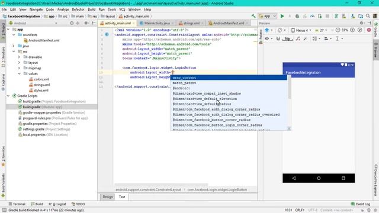This screenshot has height=213, width=379.
Task: Toggle the Structure tool window tab
Action: point(3,57)
